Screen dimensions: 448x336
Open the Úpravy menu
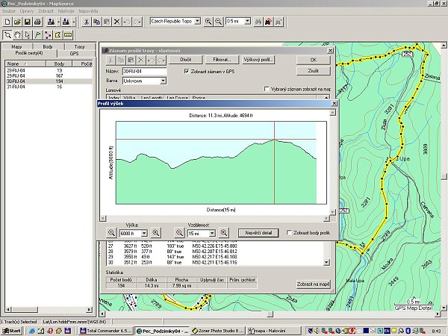pos(27,11)
